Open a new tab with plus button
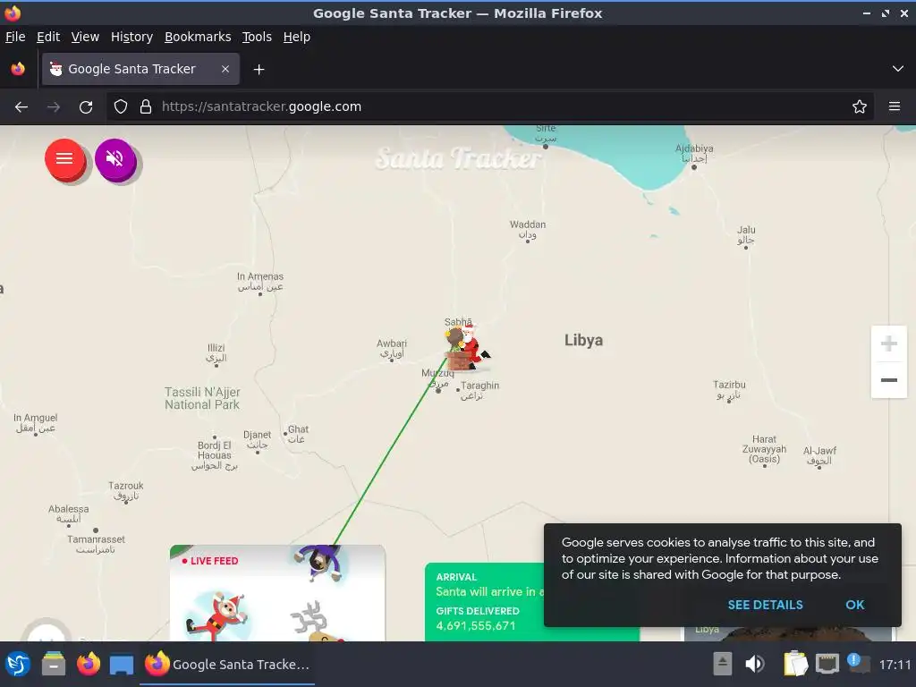The image size is (916, 687). (x=259, y=70)
